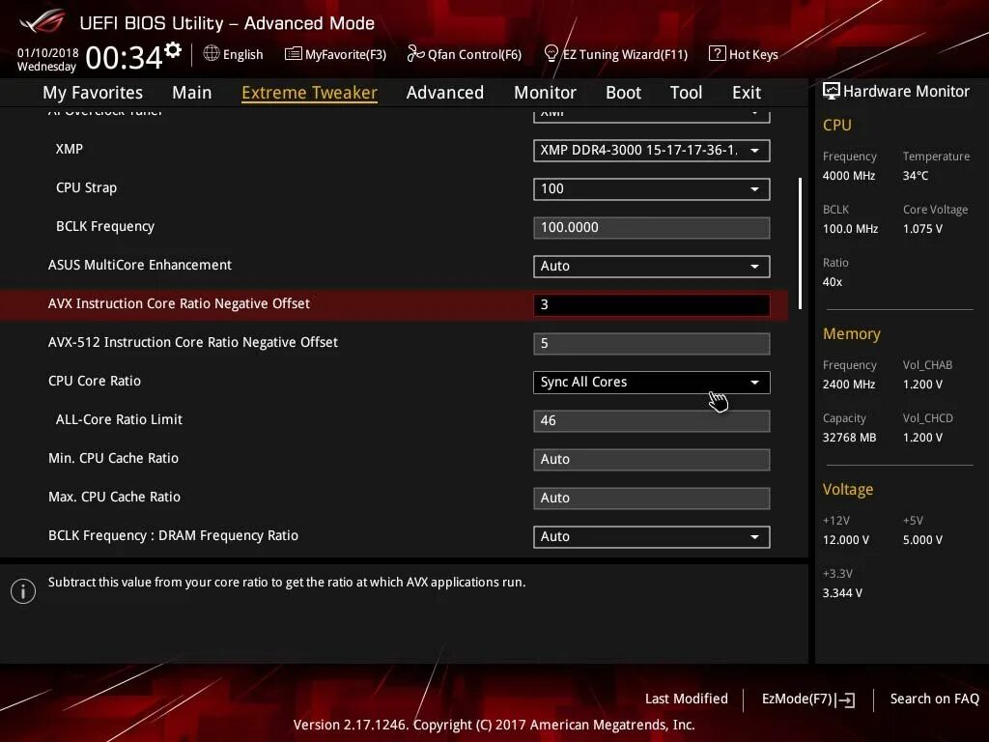
Task: Click the ALL-Core Ratio Limit field
Action: pos(652,421)
